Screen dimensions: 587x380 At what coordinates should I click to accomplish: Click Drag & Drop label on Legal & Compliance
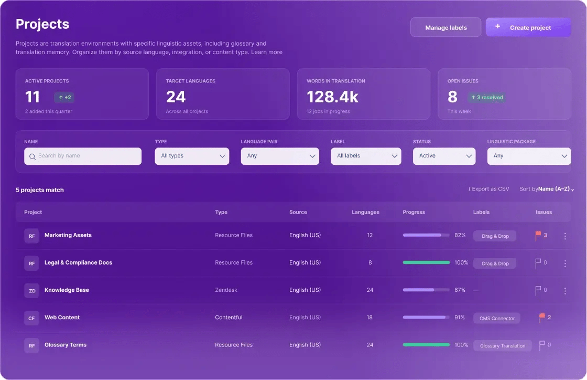(495, 263)
